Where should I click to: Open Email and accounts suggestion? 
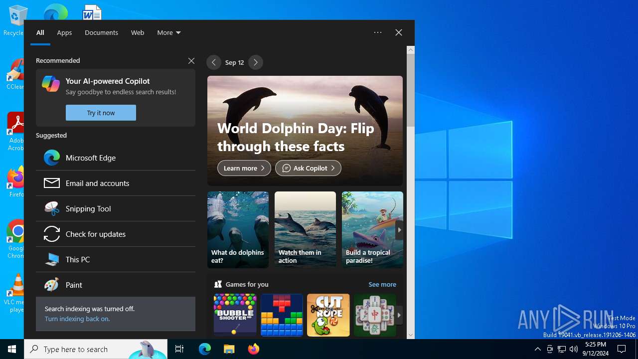click(116, 183)
